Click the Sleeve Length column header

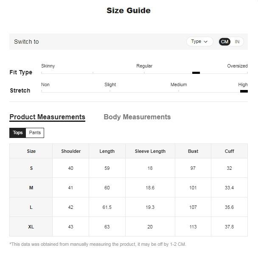150,151
